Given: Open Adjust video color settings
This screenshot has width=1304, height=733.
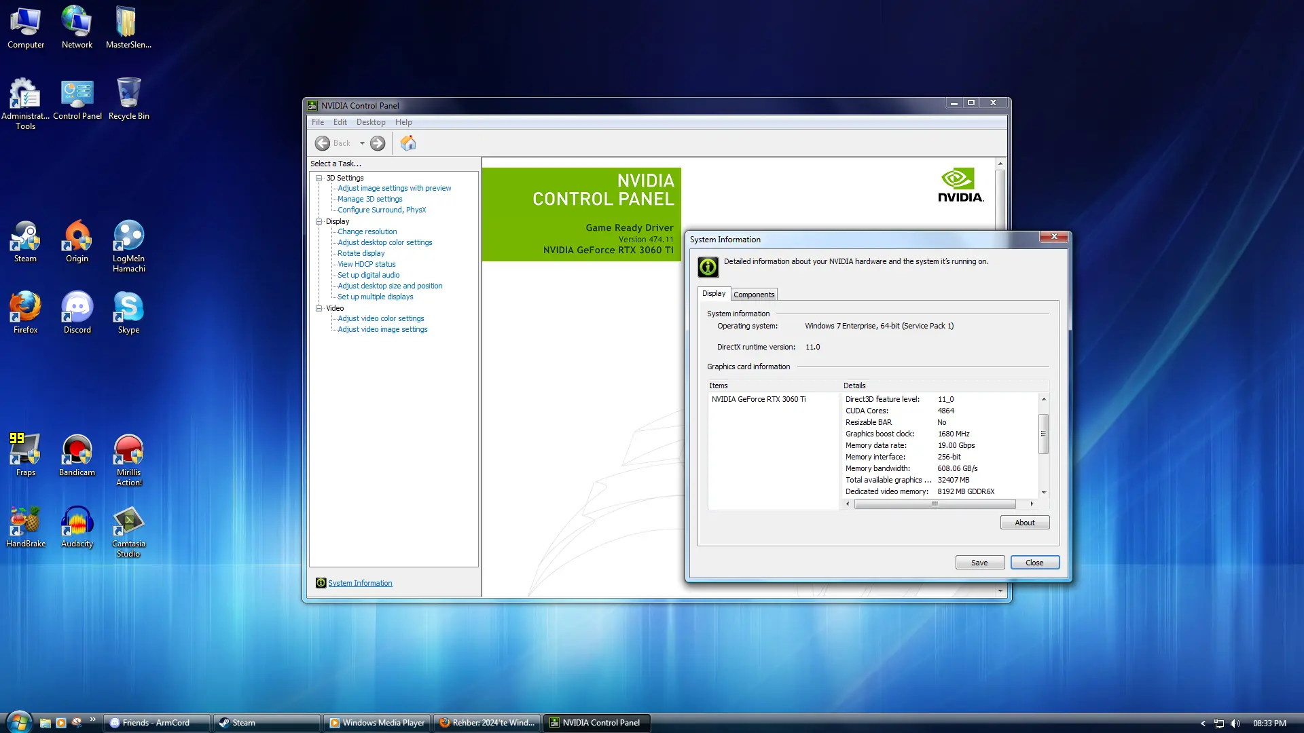Looking at the screenshot, I should point(381,318).
